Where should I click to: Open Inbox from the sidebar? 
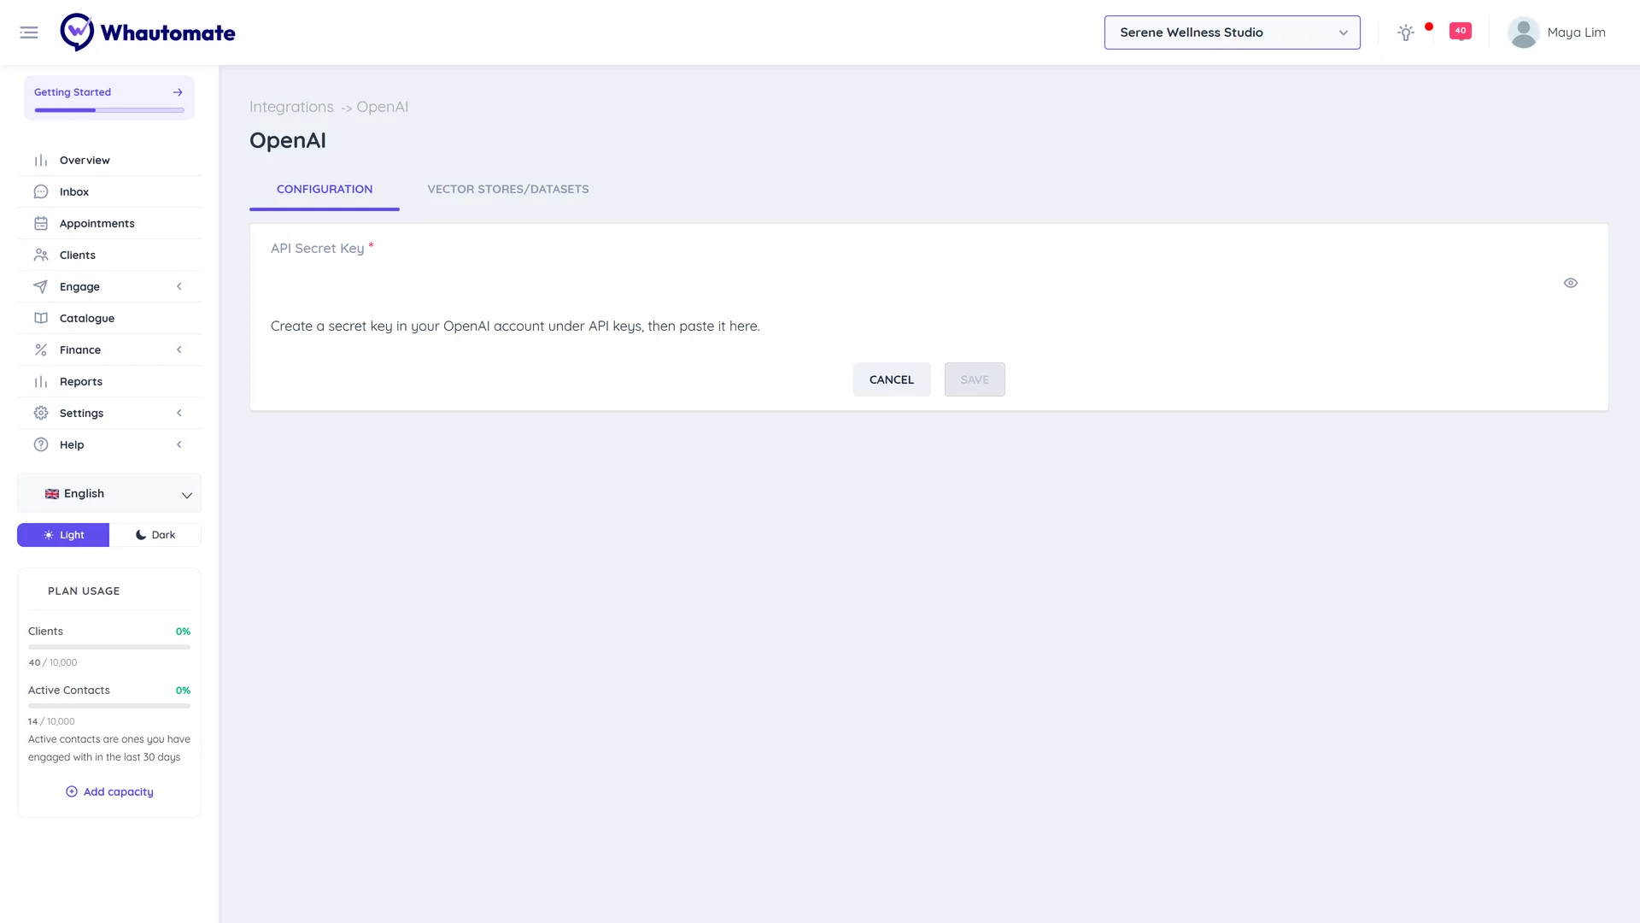coord(109,191)
